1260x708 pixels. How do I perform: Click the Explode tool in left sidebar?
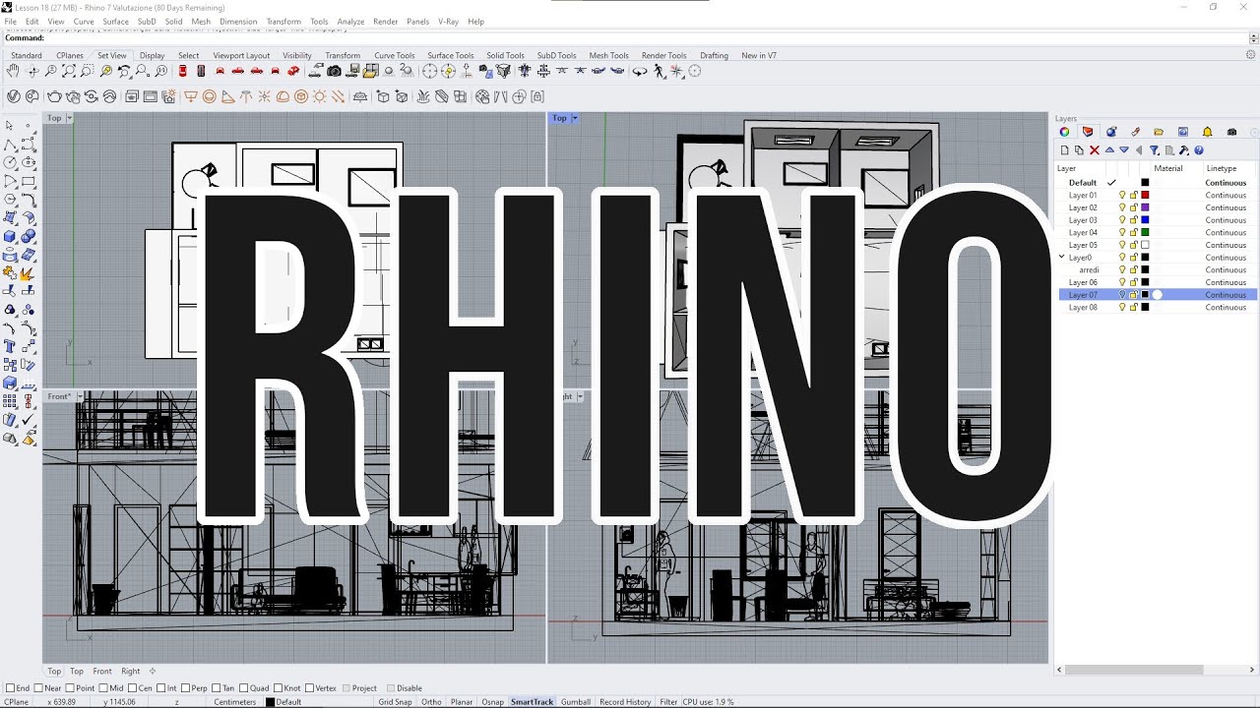[x=29, y=274]
